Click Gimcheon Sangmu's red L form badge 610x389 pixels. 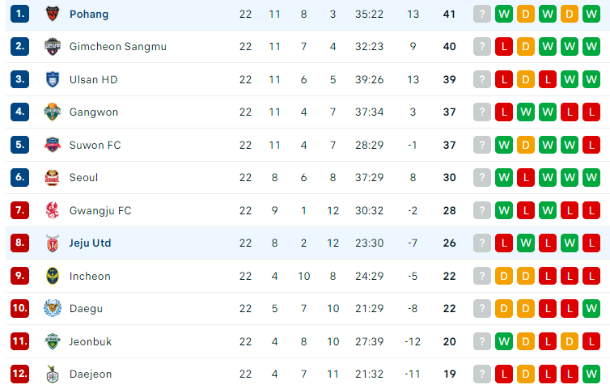click(504, 47)
